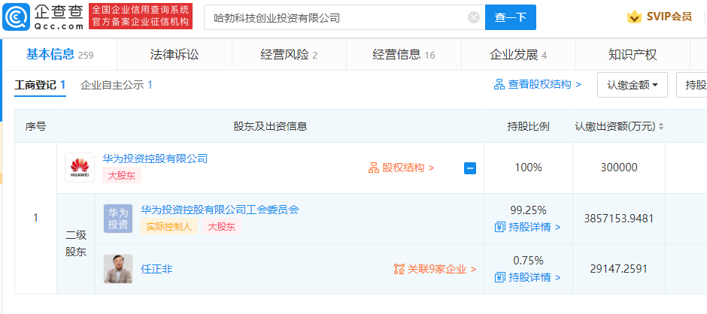Click the 3857153.9481 capital value
Screen dimensions: 707x314
click(618, 219)
